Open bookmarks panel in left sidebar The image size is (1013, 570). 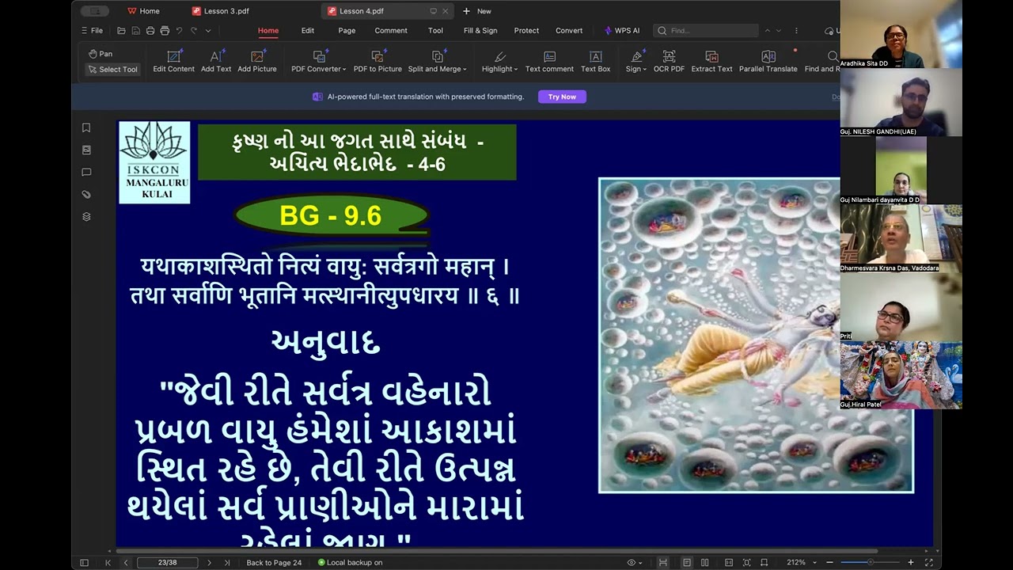86,127
